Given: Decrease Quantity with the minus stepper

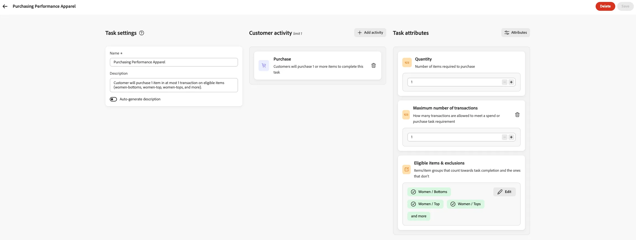Looking at the screenshot, I should click(x=505, y=82).
